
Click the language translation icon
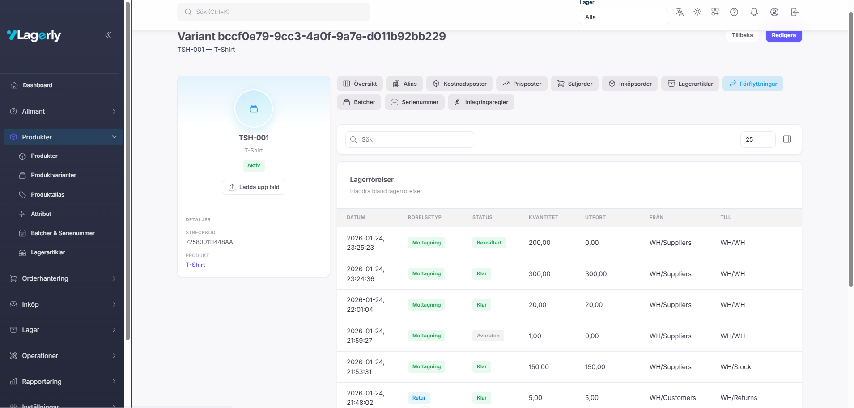point(680,12)
